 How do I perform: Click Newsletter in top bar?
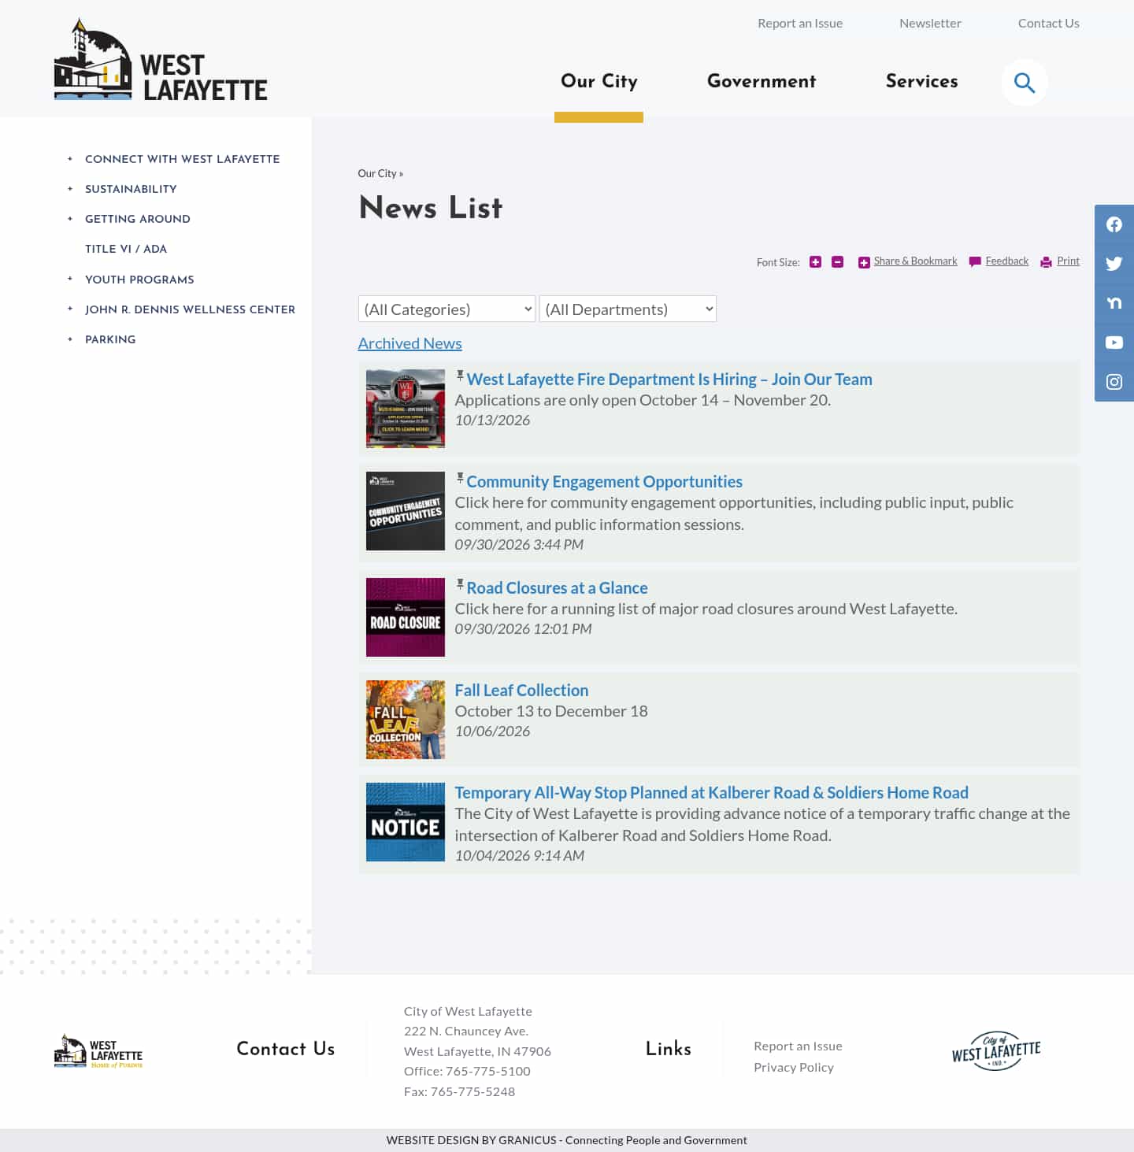[x=930, y=24]
